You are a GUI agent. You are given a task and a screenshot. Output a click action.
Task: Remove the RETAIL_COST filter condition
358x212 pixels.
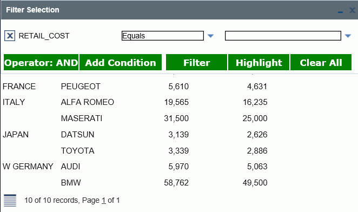click(10, 36)
